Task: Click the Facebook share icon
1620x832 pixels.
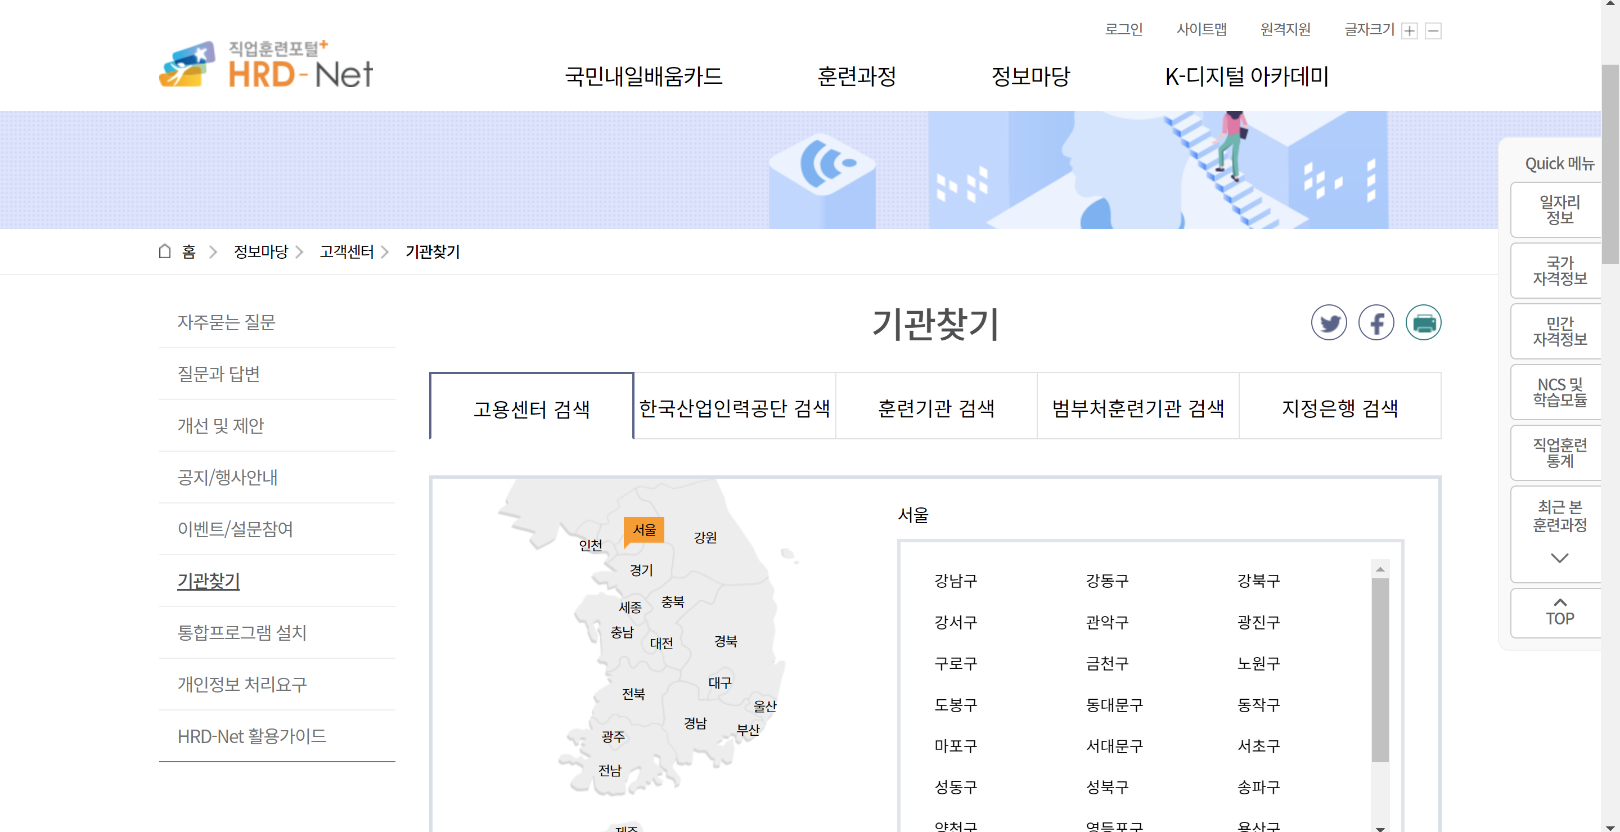Action: 1375,323
